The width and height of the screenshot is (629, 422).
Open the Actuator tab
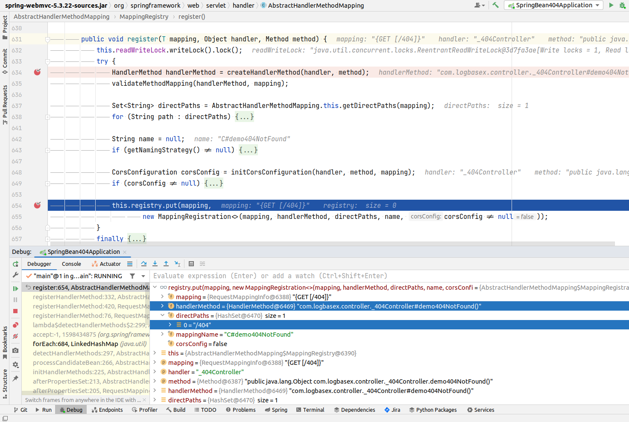click(x=106, y=264)
